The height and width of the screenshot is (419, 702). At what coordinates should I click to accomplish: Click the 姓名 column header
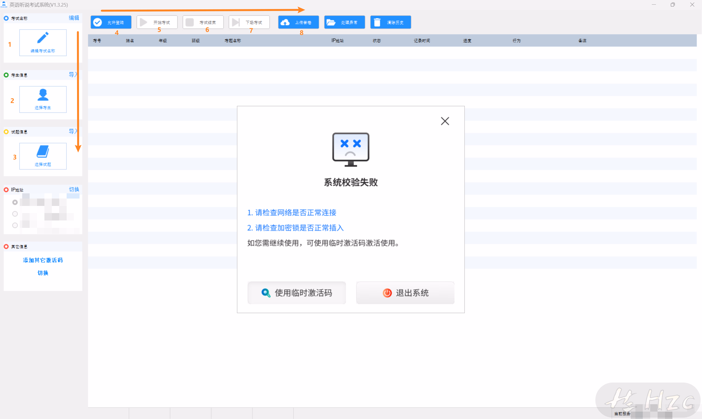(x=130, y=41)
